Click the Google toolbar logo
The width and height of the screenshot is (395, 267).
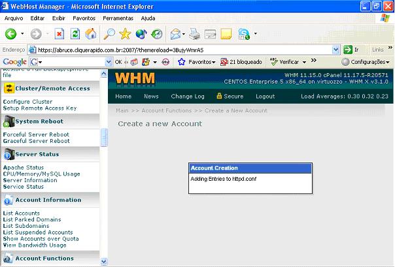point(14,62)
